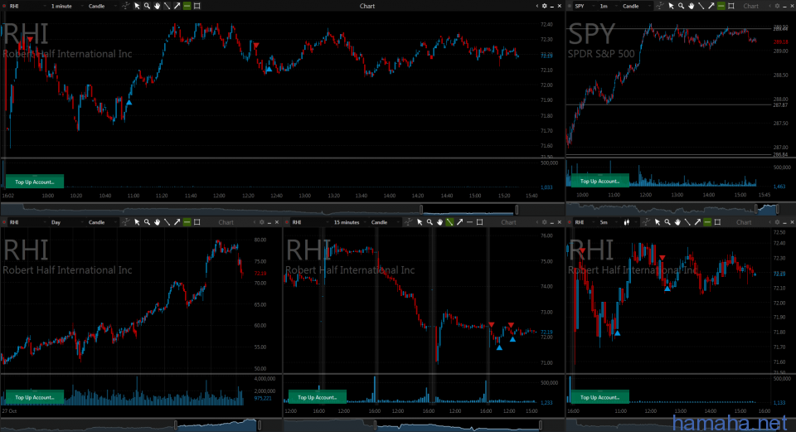The image size is (796, 432).
Task: Click Top Up Account in RHI 1 minute chart
Action: click(x=35, y=182)
